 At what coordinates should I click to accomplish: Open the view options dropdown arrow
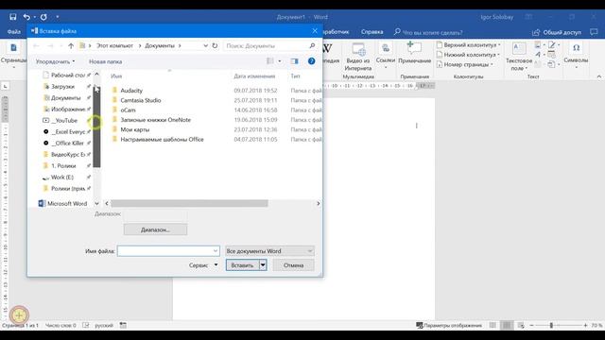tap(280, 61)
